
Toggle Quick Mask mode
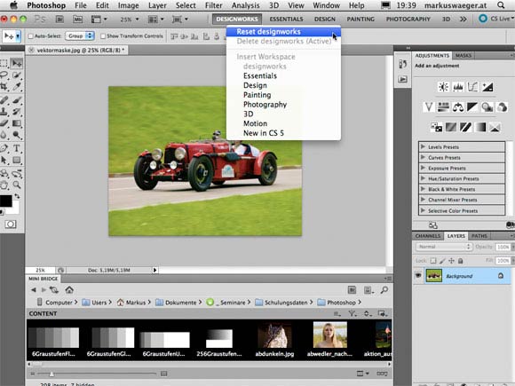[x=10, y=225]
